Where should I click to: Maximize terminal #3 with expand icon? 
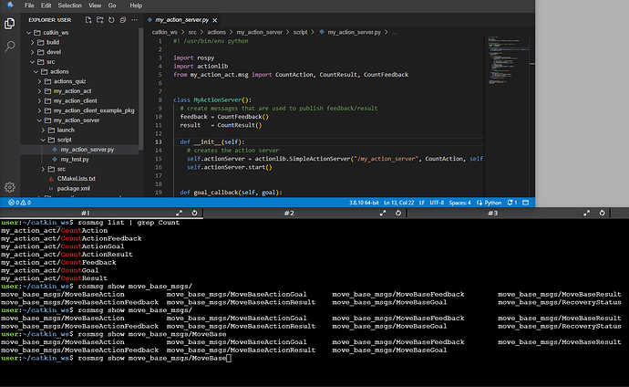[586, 213]
